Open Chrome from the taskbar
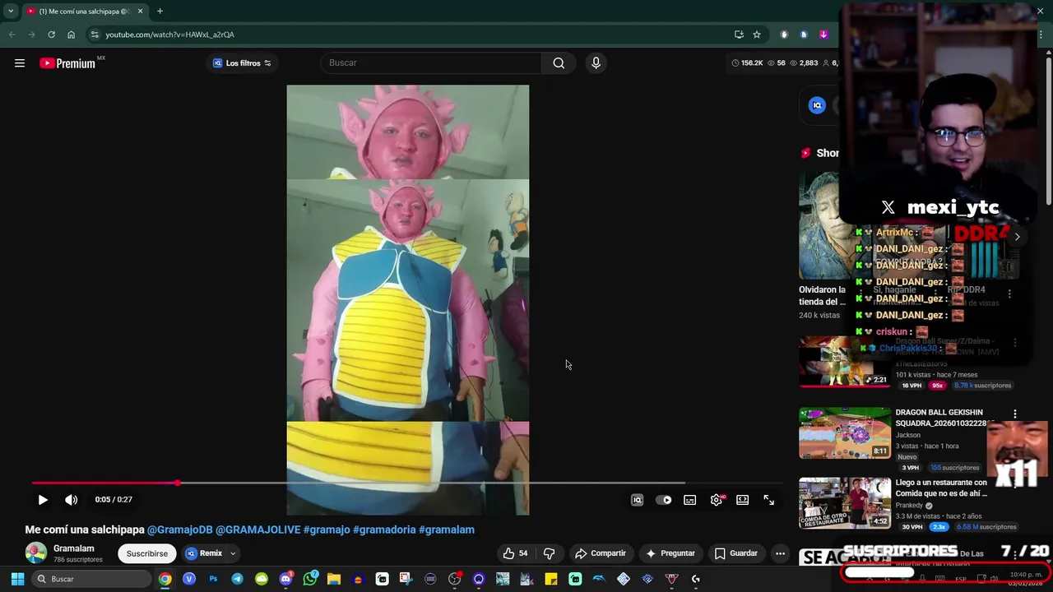Screen dimensions: 1053x592 tap(165, 579)
